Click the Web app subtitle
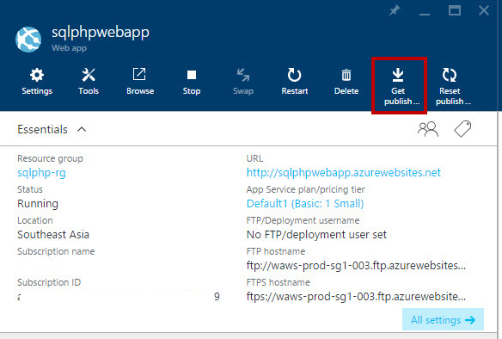The image size is (502, 339). click(69, 48)
